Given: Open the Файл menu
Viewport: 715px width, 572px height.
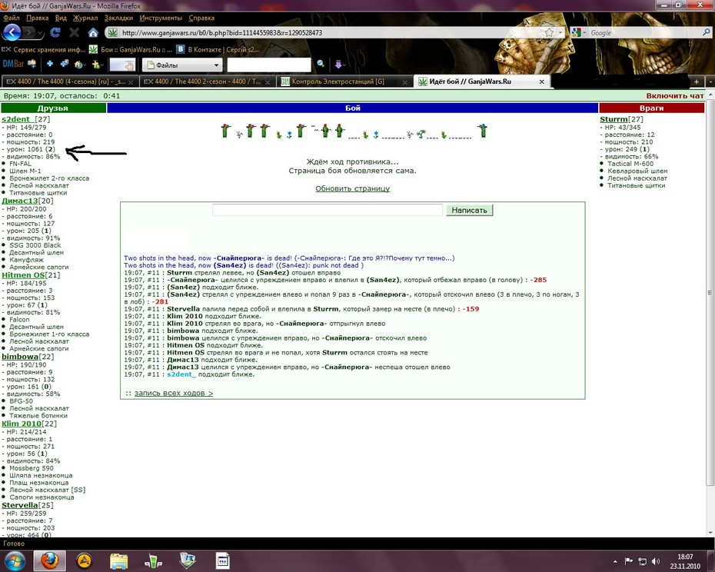Looking at the screenshot, I should click(x=12, y=18).
